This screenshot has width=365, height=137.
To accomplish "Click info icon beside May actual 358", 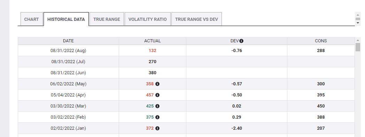I will click(157, 84).
